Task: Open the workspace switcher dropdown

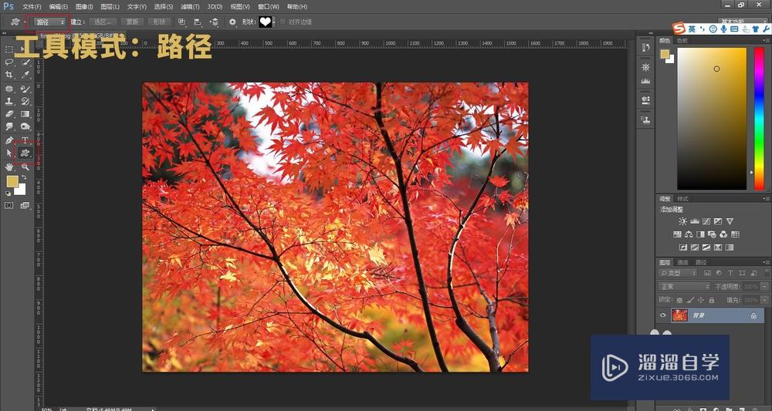Action: tap(743, 22)
